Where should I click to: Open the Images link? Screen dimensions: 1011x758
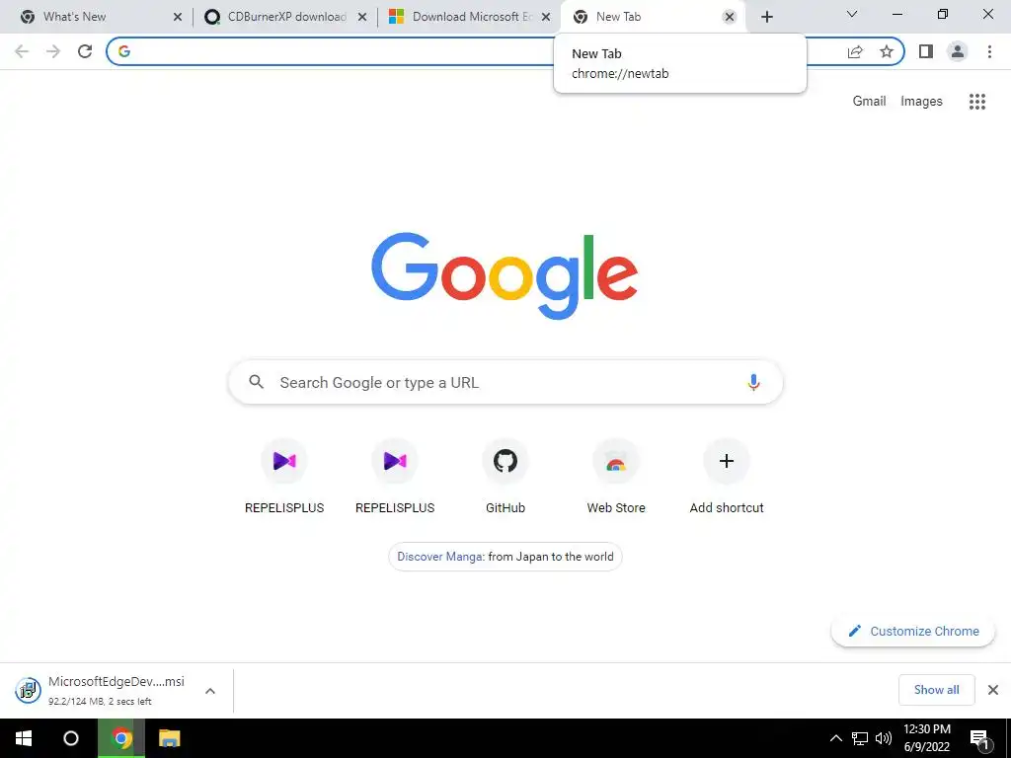(x=921, y=102)
